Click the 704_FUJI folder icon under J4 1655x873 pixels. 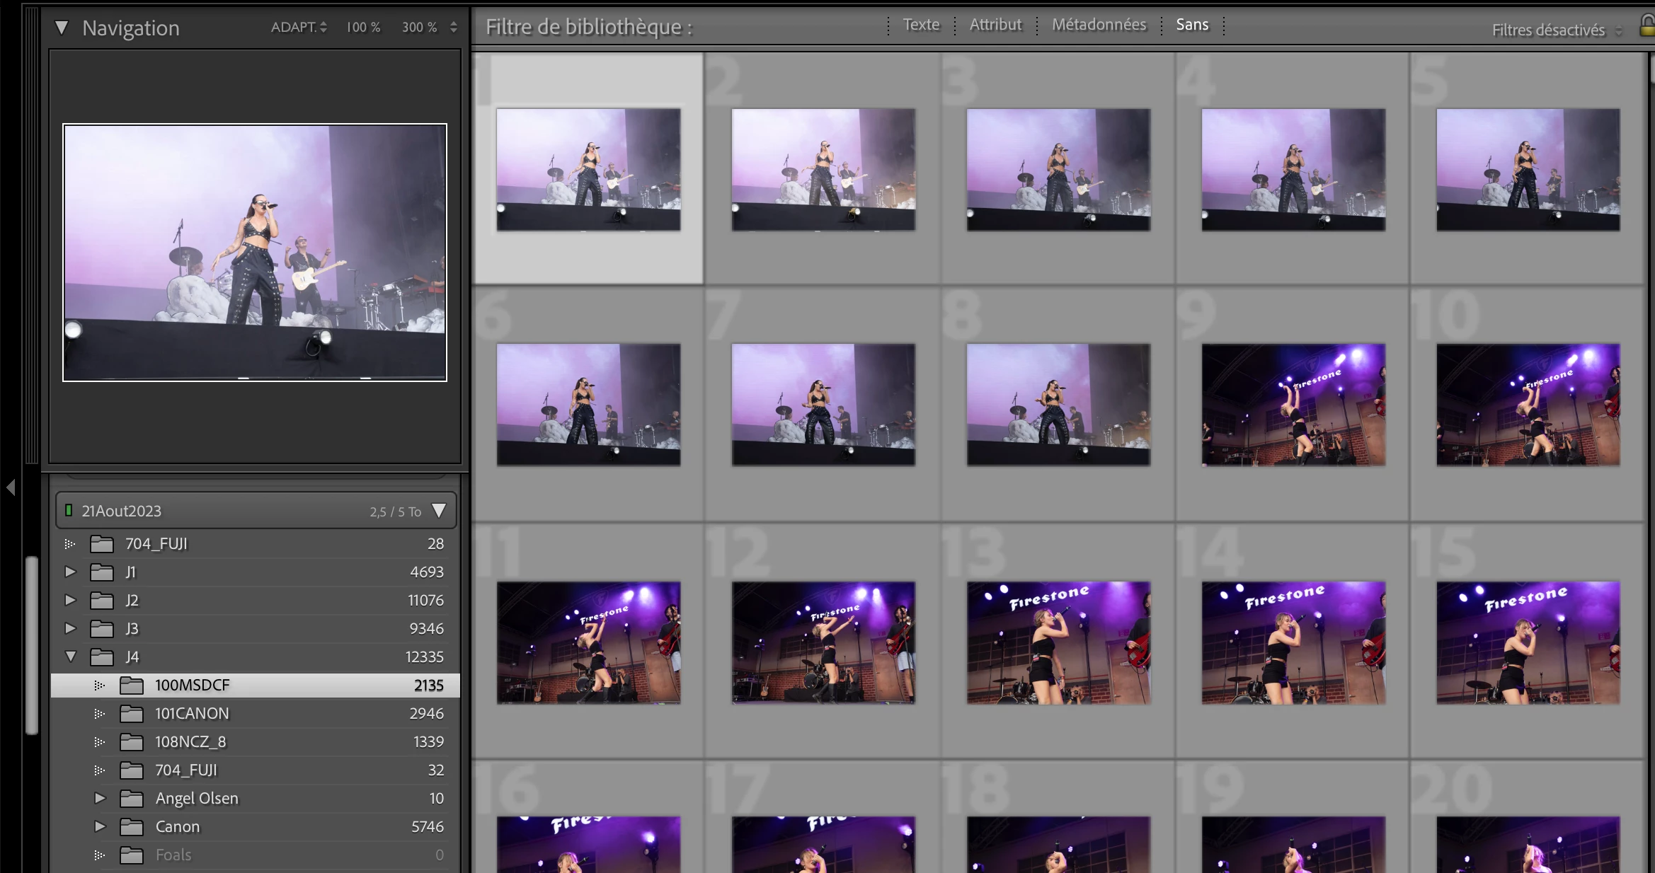(x=131, y=770)
